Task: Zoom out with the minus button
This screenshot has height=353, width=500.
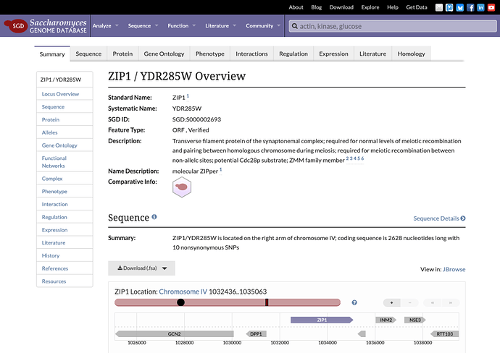Action: (409, 302)
